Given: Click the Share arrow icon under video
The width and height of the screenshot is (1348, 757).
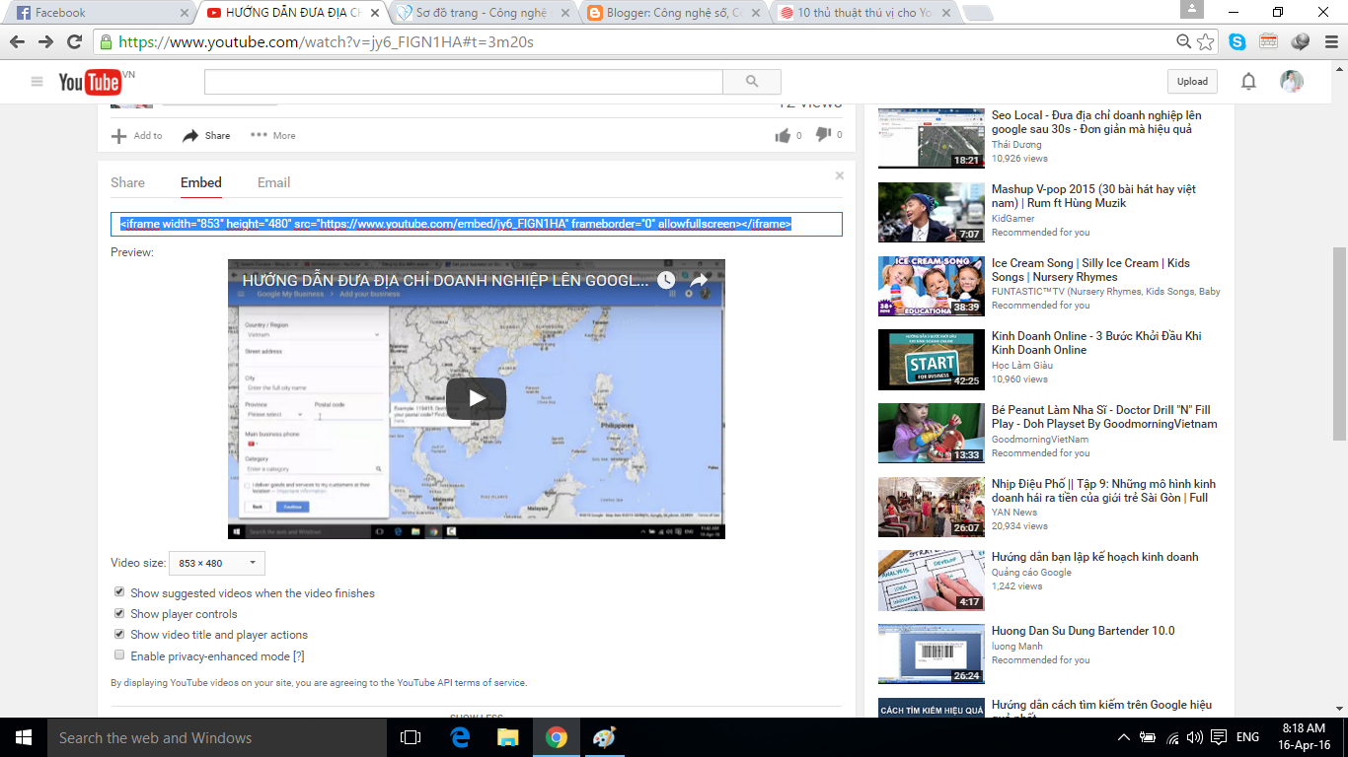Looking at the screenshot, I should [x=190, y=136].
